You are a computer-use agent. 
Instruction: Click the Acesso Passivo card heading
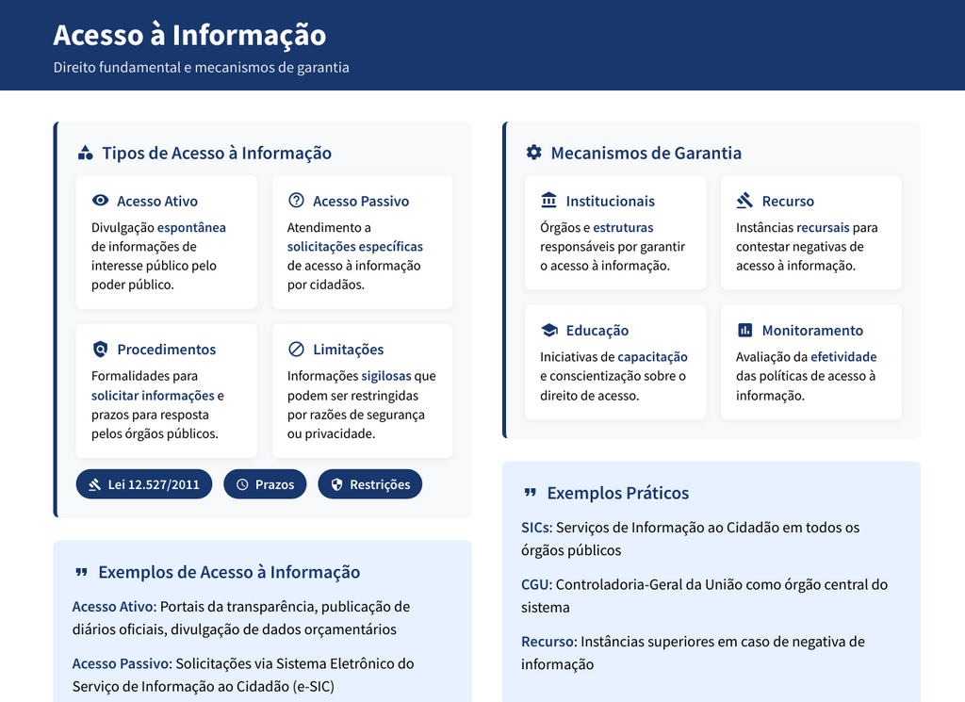(x=361, y=202)
